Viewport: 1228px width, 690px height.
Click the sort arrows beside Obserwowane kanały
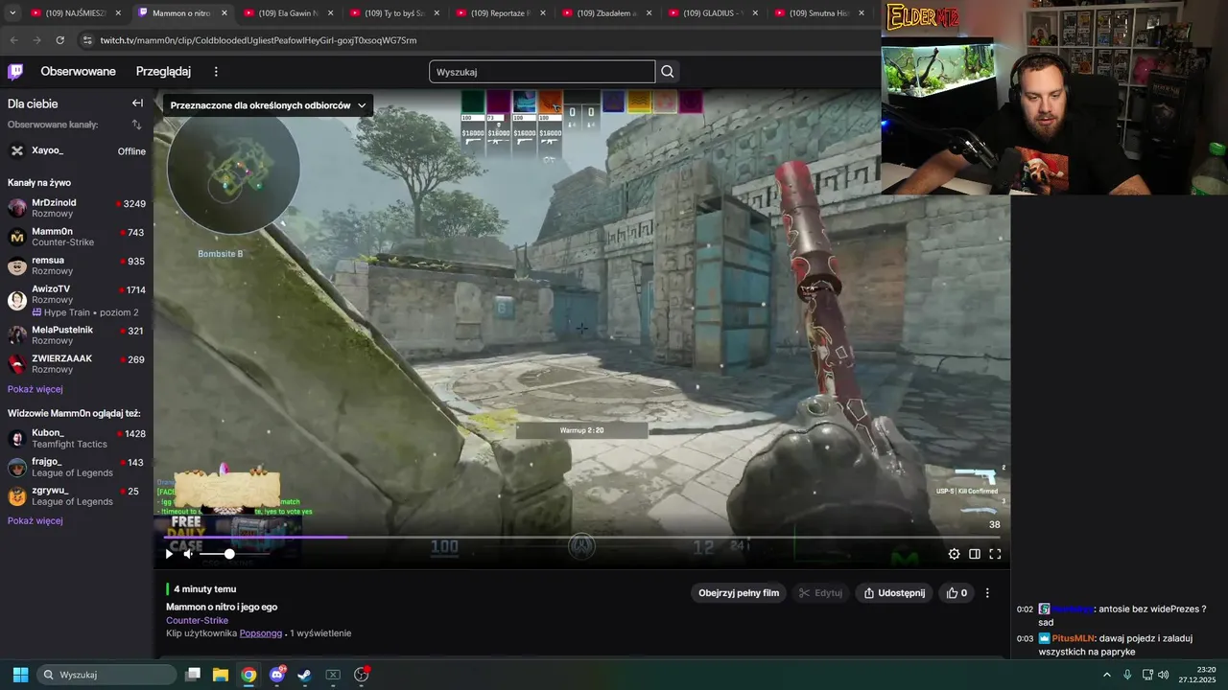click(136, 125)
